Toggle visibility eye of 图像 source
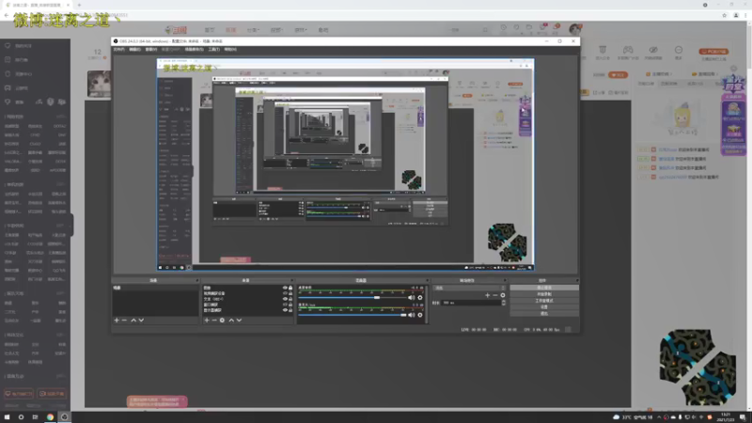 pyautogui.click(x=285, y=288)
